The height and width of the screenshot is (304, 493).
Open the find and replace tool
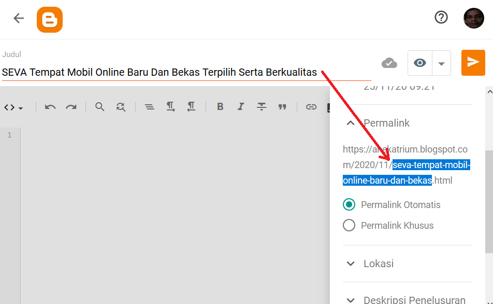coord(121,107)
